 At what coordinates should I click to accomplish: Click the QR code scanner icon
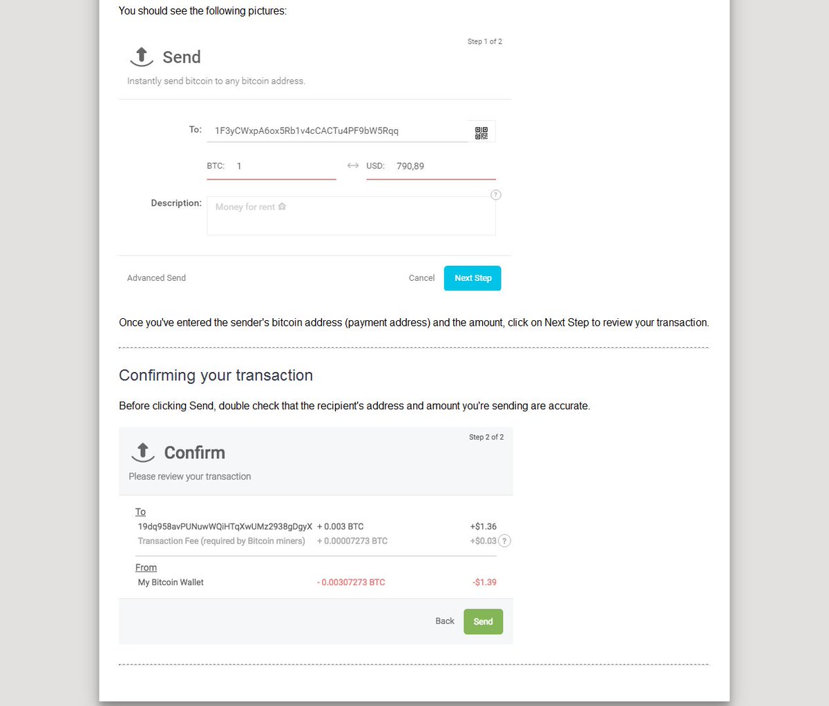[482, 133]
